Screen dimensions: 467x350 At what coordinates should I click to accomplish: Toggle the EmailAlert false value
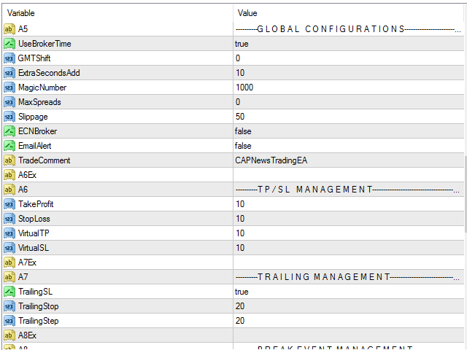pos(243,146)
